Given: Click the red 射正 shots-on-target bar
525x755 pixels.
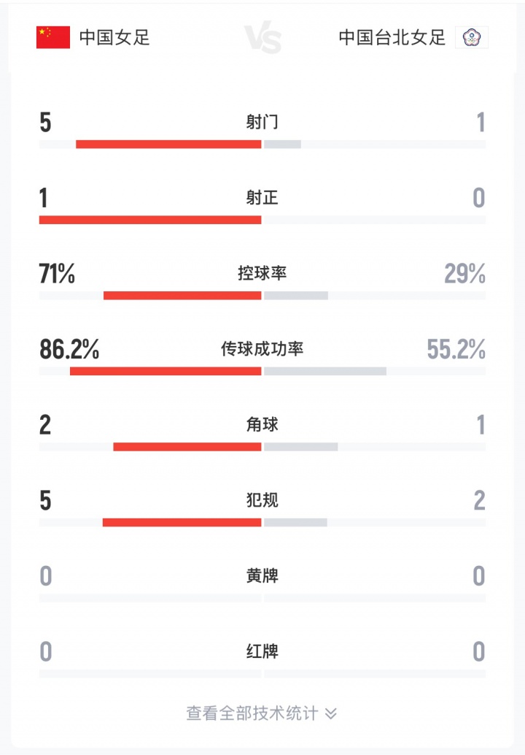Looking at the screenshot, I should coord(149,220).
